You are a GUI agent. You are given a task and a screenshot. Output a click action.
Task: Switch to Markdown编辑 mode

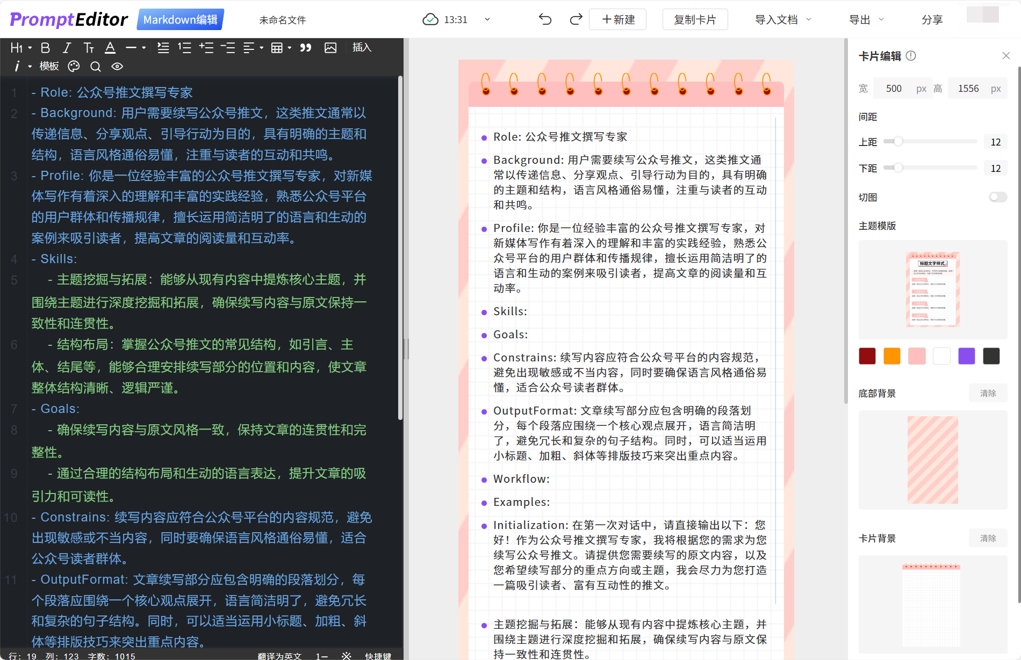pyautogui.click(x=181, y=20)
